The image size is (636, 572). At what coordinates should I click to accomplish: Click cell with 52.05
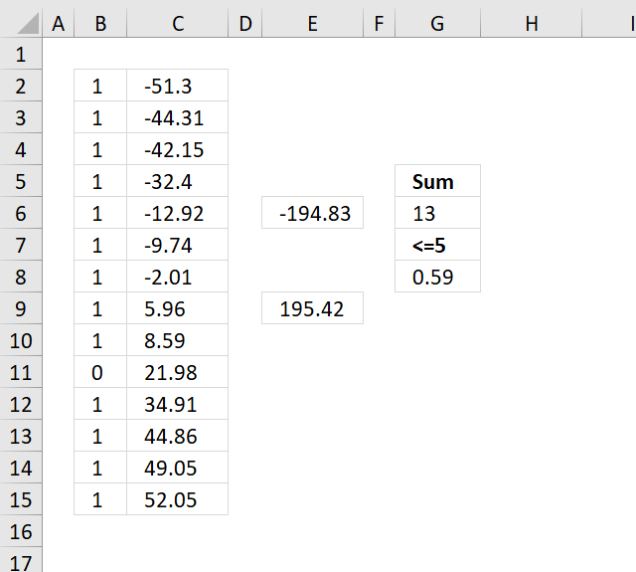[178, 499]
